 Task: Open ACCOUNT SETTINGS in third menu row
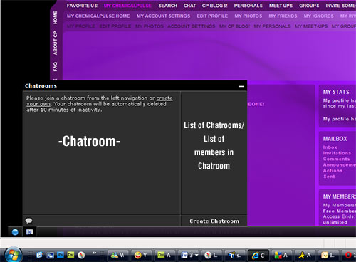192,26
